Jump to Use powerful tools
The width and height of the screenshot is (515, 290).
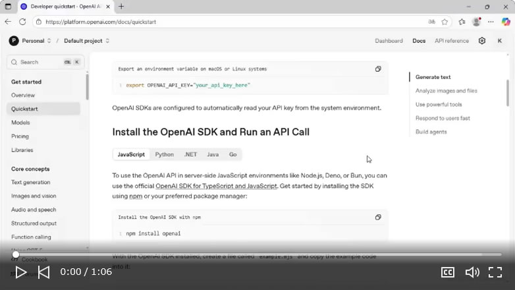coord(439,105)
